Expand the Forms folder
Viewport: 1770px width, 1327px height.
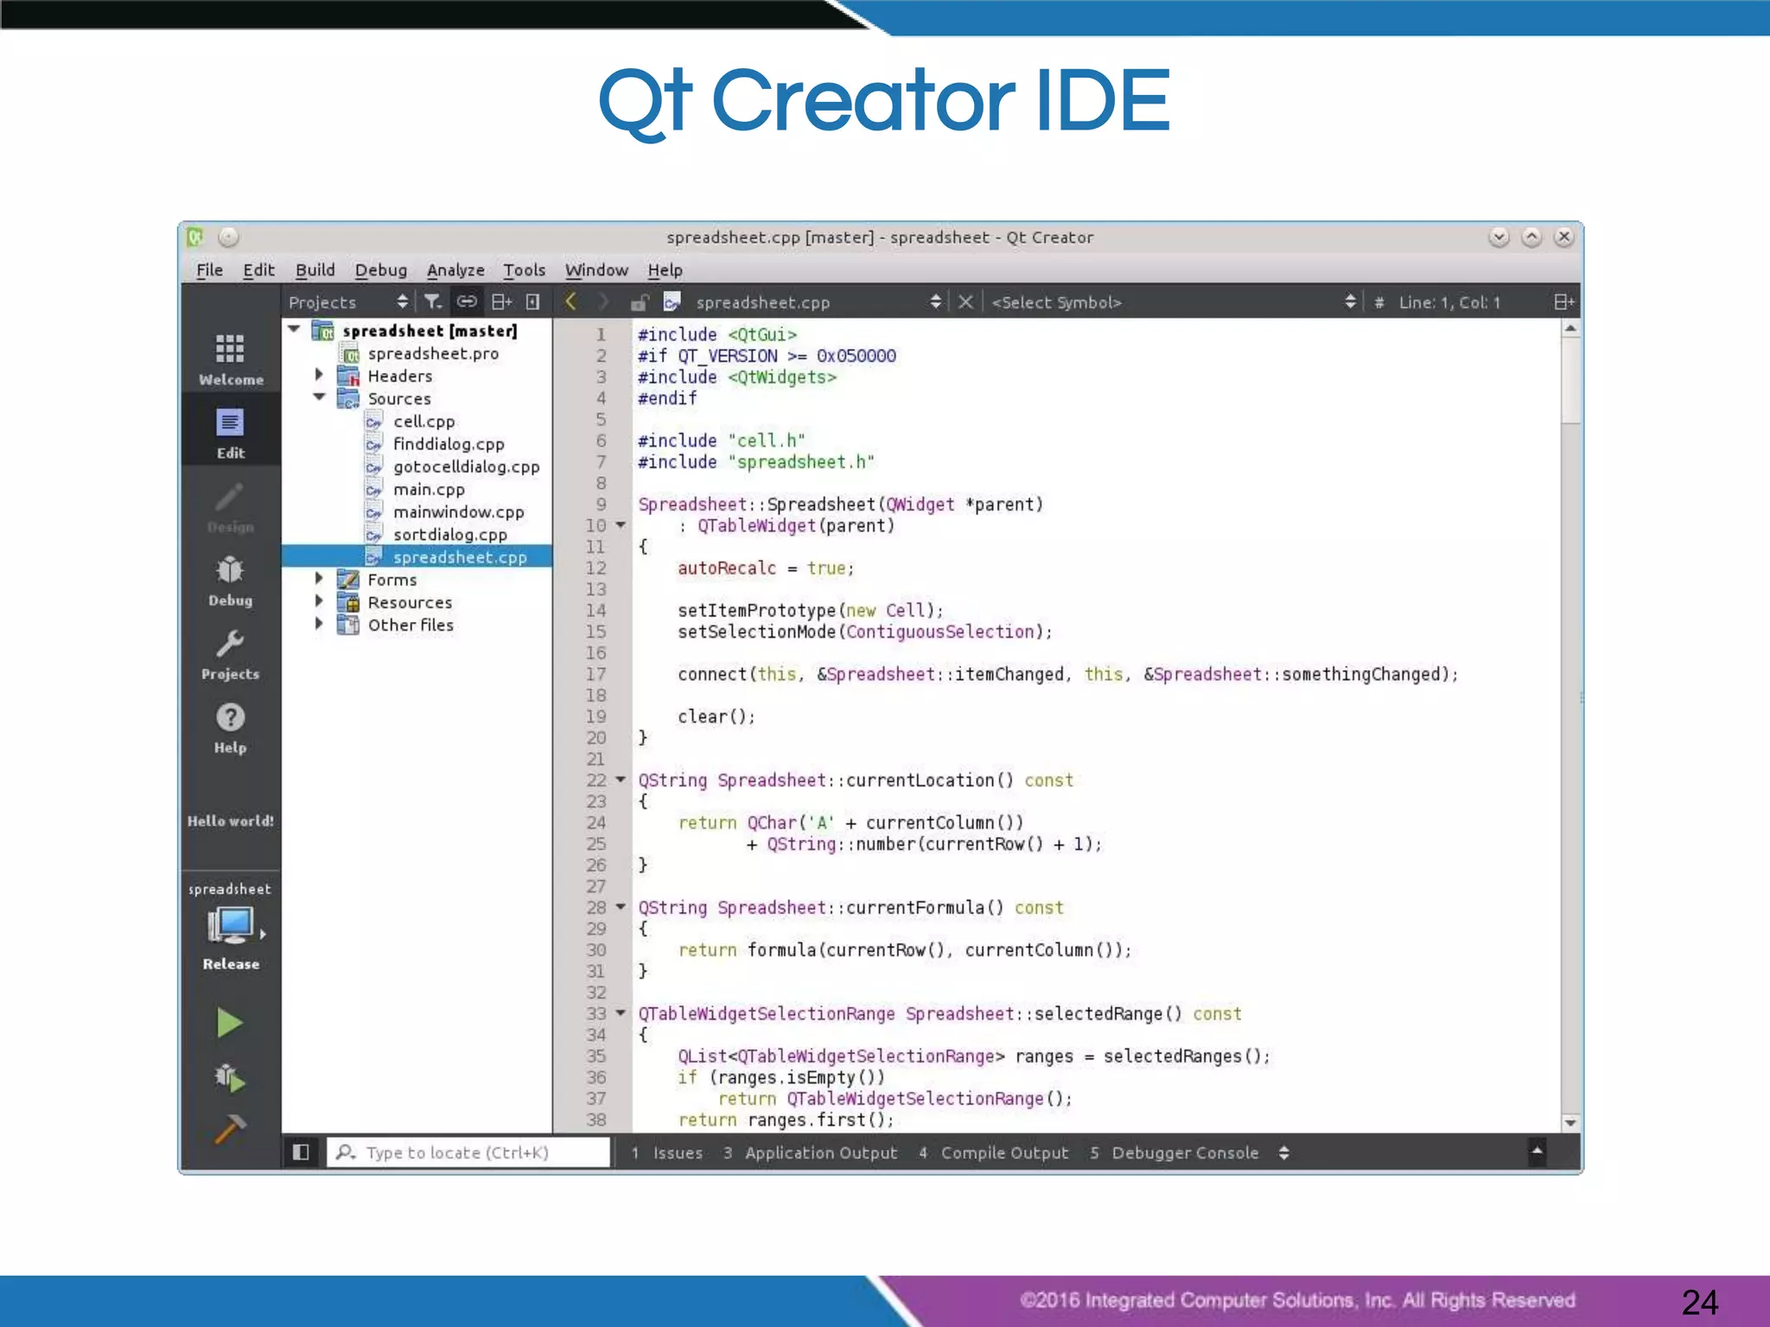click(x=319, y=579)
